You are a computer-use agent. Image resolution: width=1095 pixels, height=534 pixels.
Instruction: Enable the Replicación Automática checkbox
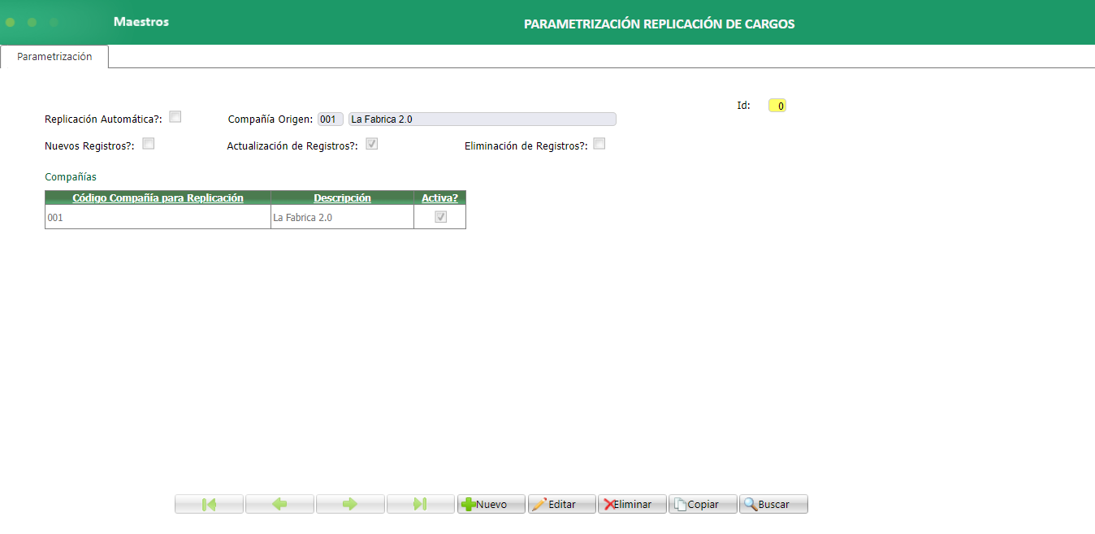pyautogui.click(x=175, y=116)
